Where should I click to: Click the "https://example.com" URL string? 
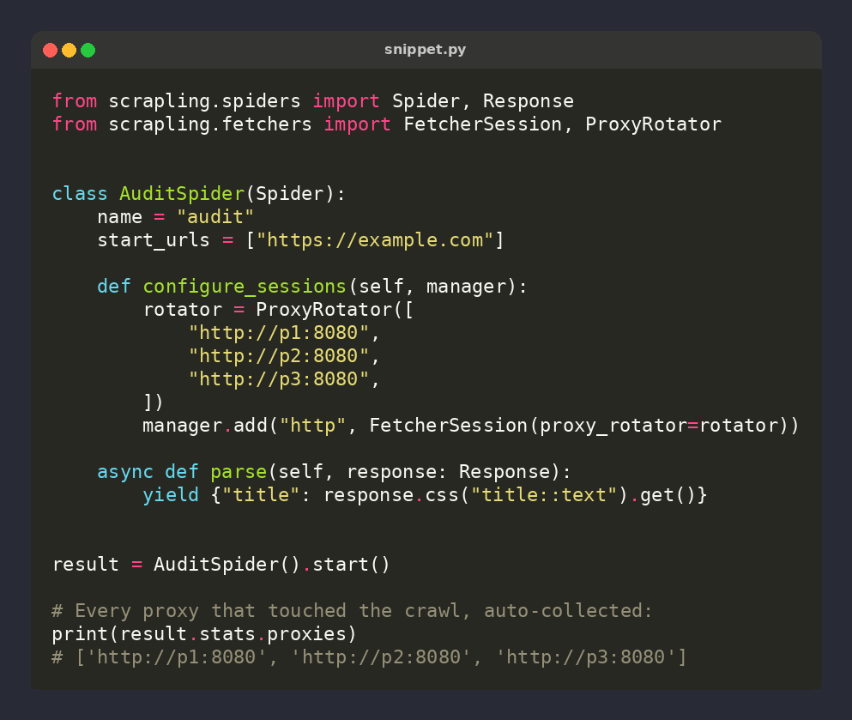tap(375, 240)
